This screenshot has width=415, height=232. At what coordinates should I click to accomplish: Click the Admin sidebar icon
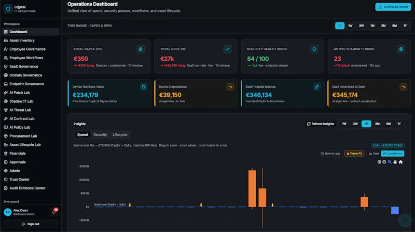pos(6,171)
